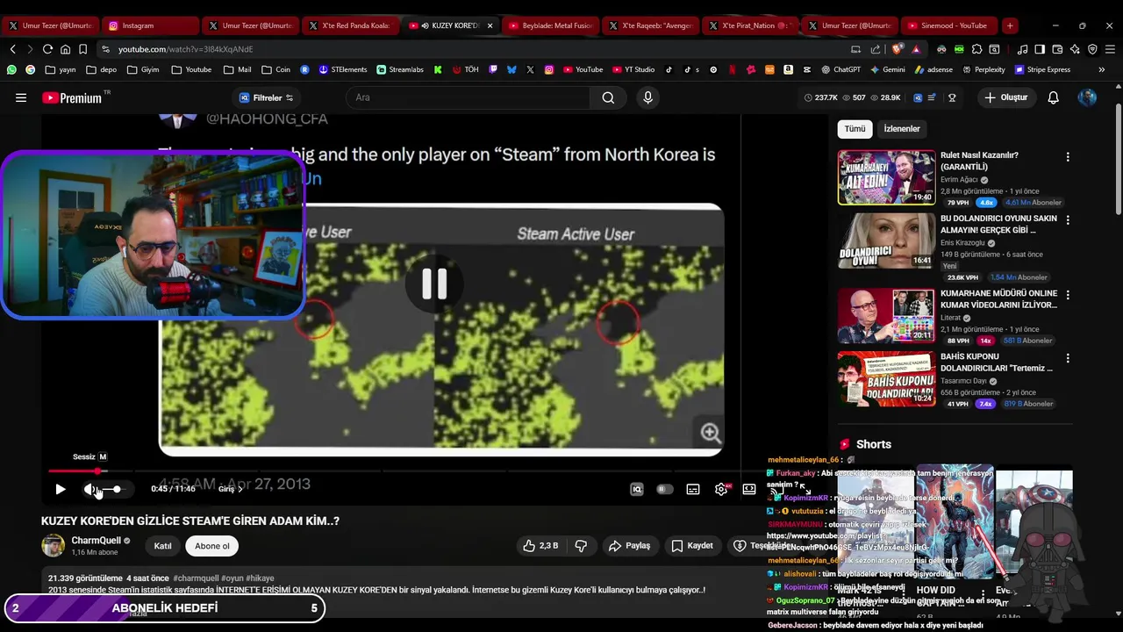Open the browser main menu
Viewport: 1123px width, 632px height.
[x=1110, y=49]
